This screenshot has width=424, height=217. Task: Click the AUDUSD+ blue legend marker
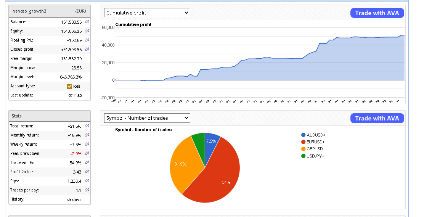tap(304, 135)
